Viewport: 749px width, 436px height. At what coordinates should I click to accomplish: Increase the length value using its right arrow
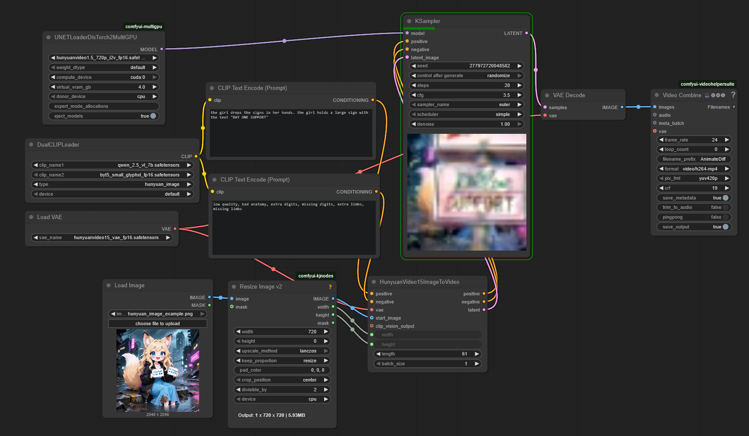(477, 354)
